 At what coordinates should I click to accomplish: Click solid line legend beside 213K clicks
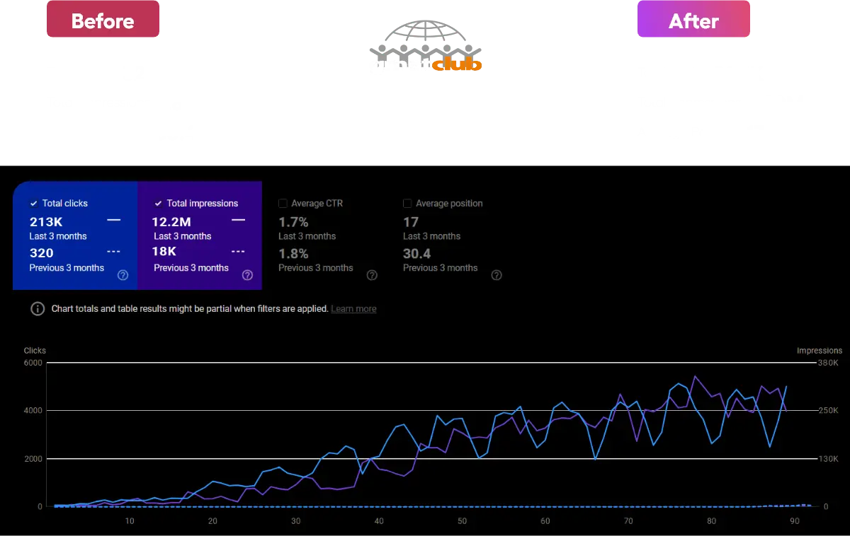coord(113,221)
